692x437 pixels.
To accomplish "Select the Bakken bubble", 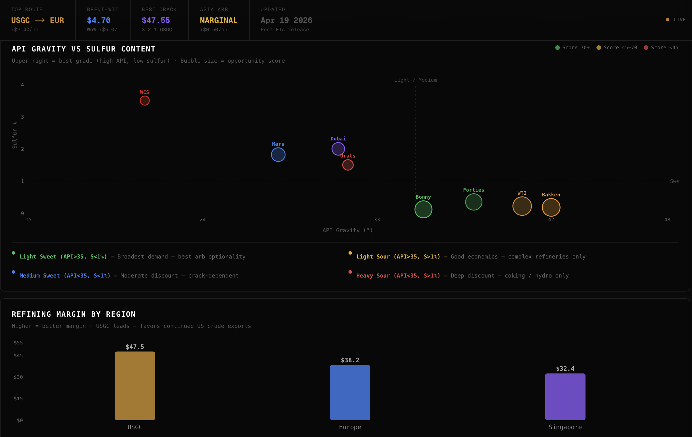I will pos(551,208).
